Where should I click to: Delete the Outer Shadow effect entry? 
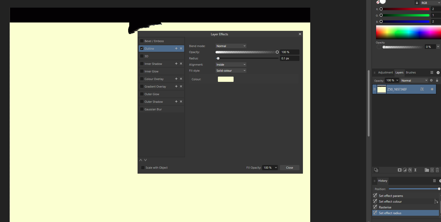pyautogui.click(x=181, y=101)
